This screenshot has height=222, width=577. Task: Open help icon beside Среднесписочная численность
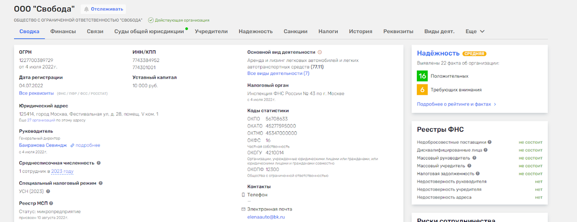point(99,163)
